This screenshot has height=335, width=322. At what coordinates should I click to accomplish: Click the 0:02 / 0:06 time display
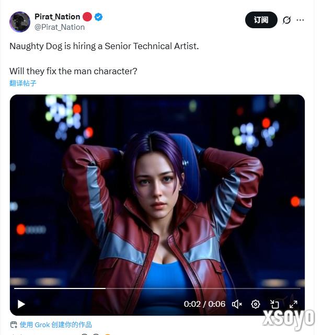pyautogui.click(x=204, y=304)
